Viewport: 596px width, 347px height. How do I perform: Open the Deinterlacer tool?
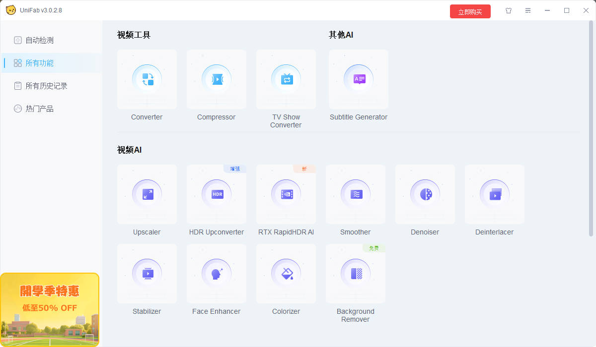pos(495,194)
